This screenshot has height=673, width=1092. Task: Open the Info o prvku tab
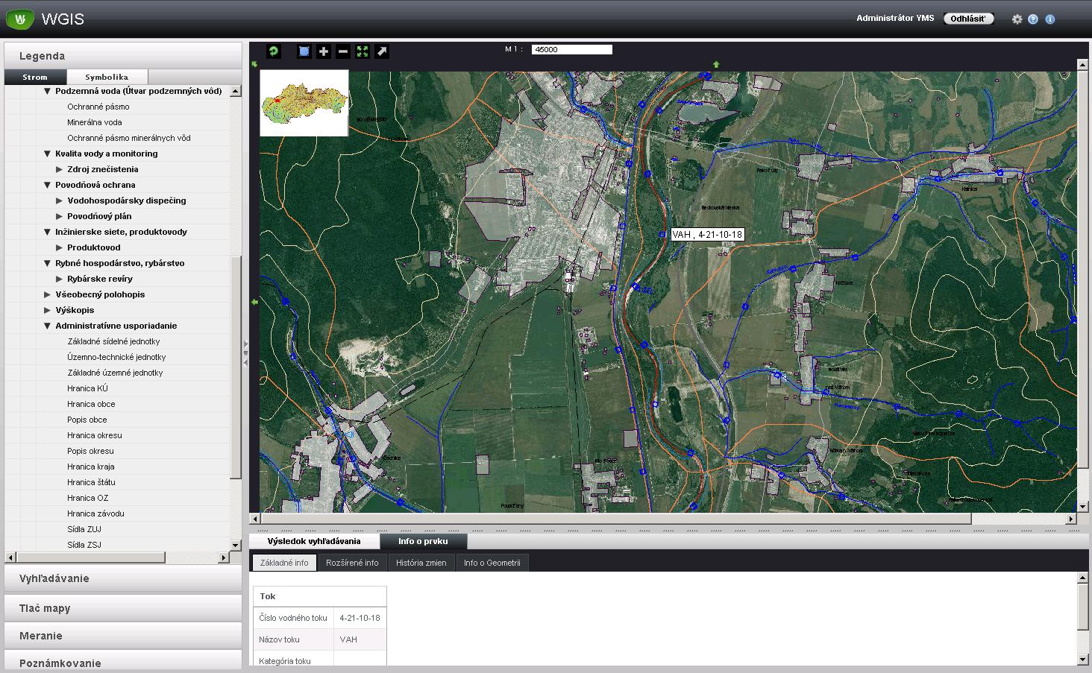[x=424, y=541]
